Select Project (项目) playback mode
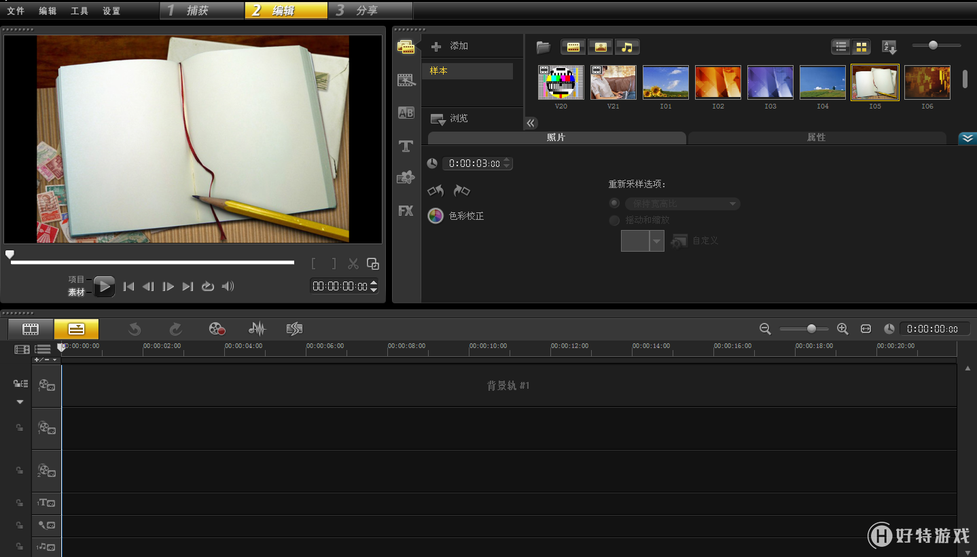Screen dimensions: 977x557 (x=76, y=280)
